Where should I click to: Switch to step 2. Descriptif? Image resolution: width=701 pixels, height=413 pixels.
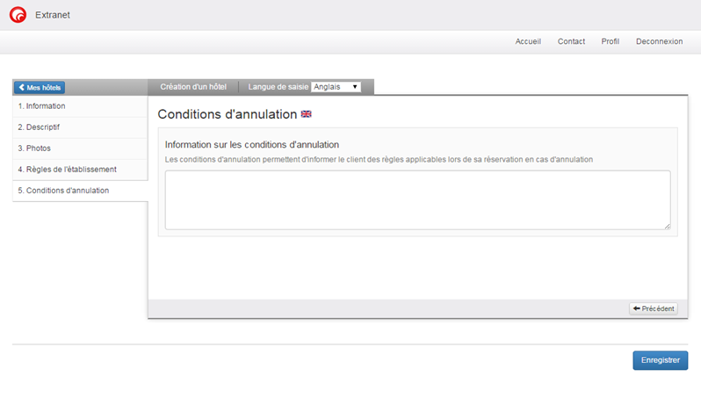pyautogui.click(x=39, y=127)
